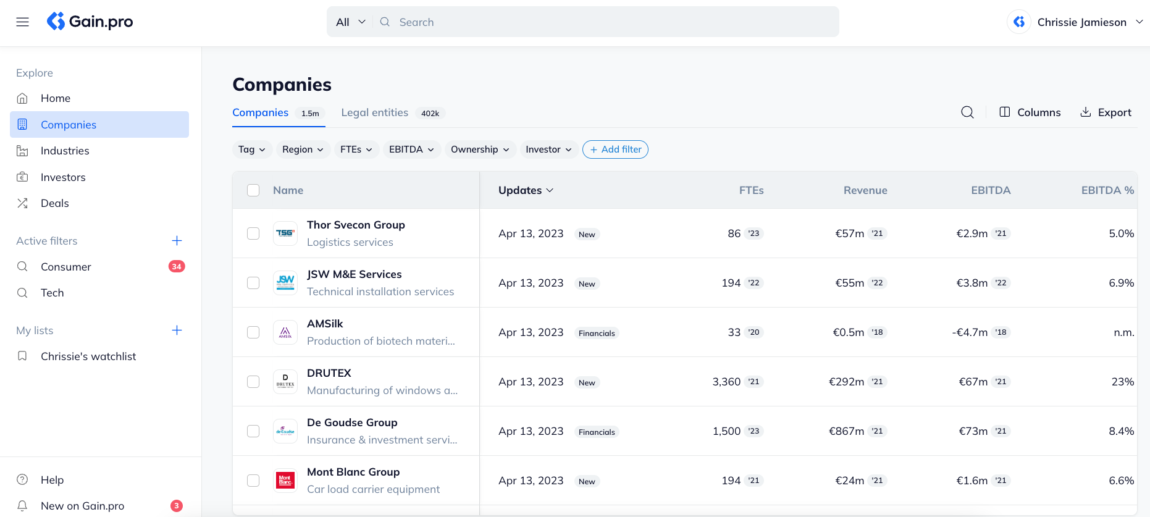Viewport: 1150px width, 517px height.
Task: Open the Ownership filter dropdown
Action: click(x=480, y=149)
